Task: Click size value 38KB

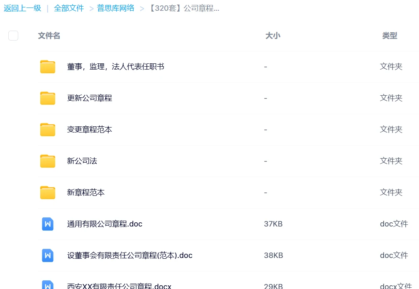Action: point(273,255)
